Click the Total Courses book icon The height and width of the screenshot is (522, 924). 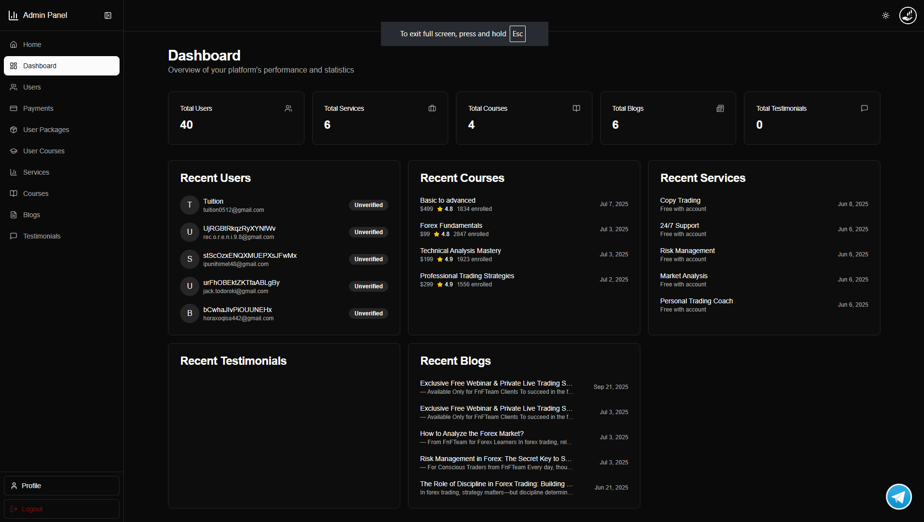pyautogui.click(x=576, y=108)
